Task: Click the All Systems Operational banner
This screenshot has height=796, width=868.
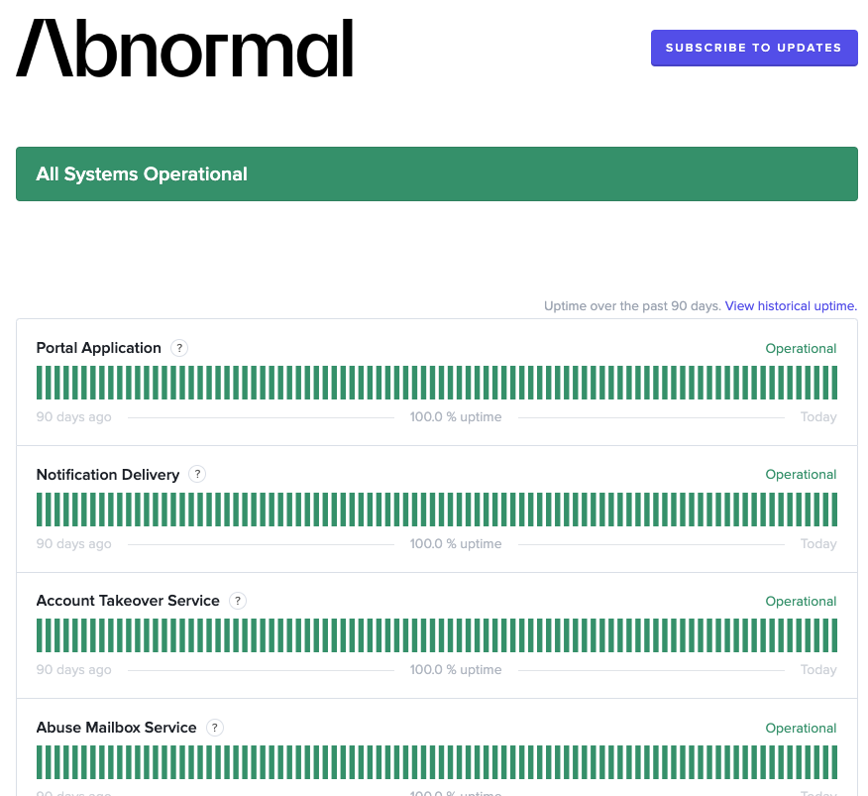Action: coord(437,173)
